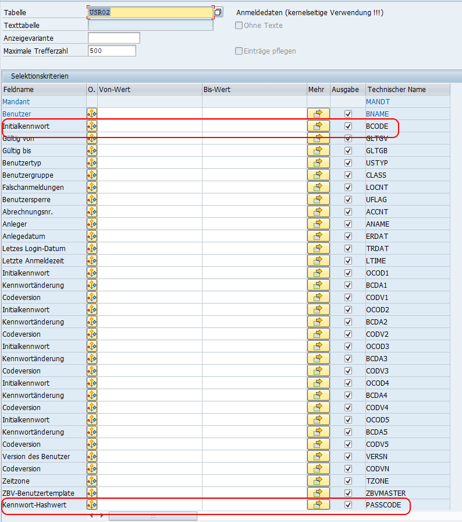The width and height of the screenshot is (462, 522).
Task: Click Von-Wert cell for Benutzer
Action: tap(150, 114)
